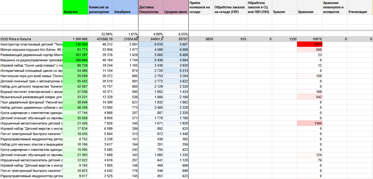Select the total revenue cell 1 308 968

coord(75,39)
